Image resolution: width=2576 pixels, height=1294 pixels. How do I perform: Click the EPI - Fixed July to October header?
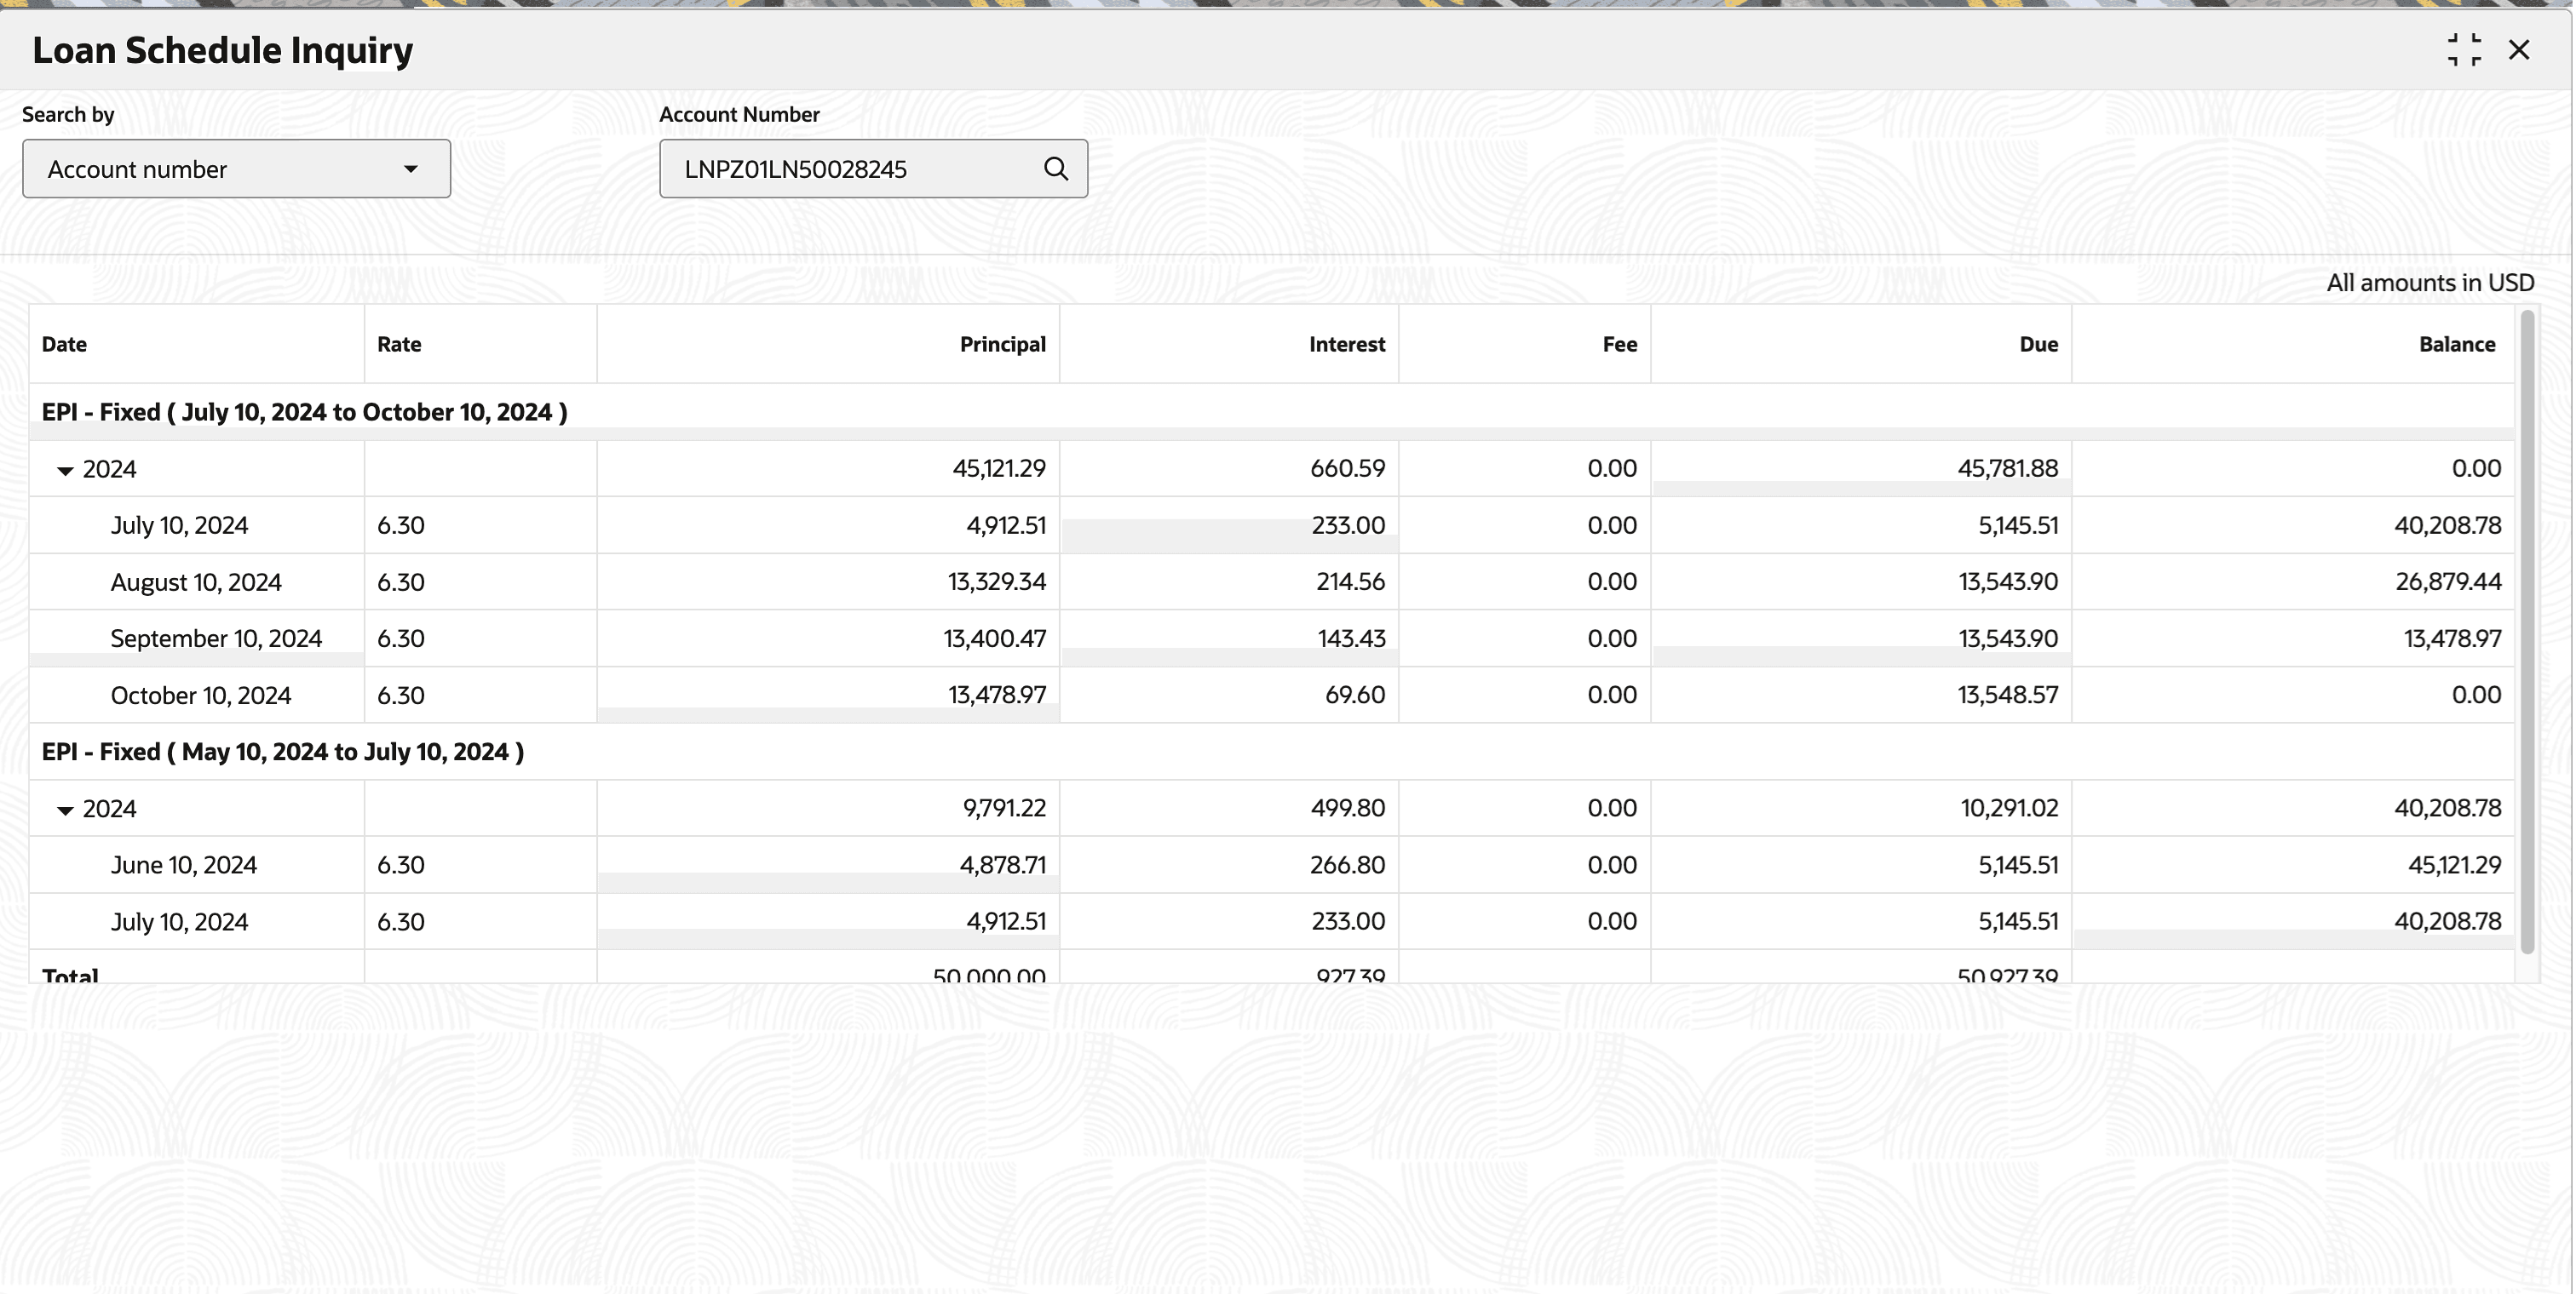(x=304, y=413)
